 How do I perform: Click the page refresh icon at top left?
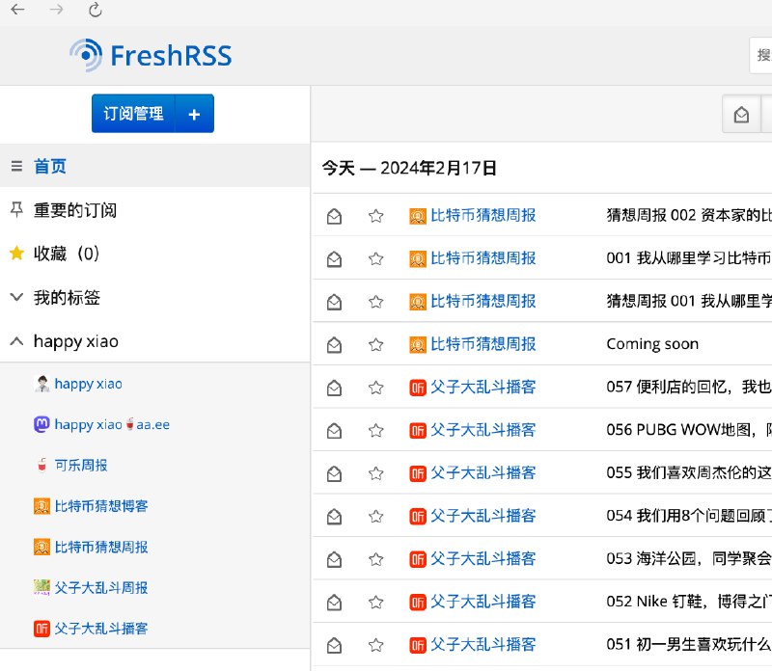point(95,13)
